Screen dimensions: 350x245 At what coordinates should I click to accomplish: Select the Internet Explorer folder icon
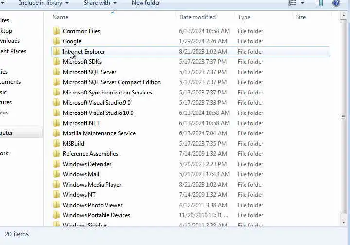point(57,52)
